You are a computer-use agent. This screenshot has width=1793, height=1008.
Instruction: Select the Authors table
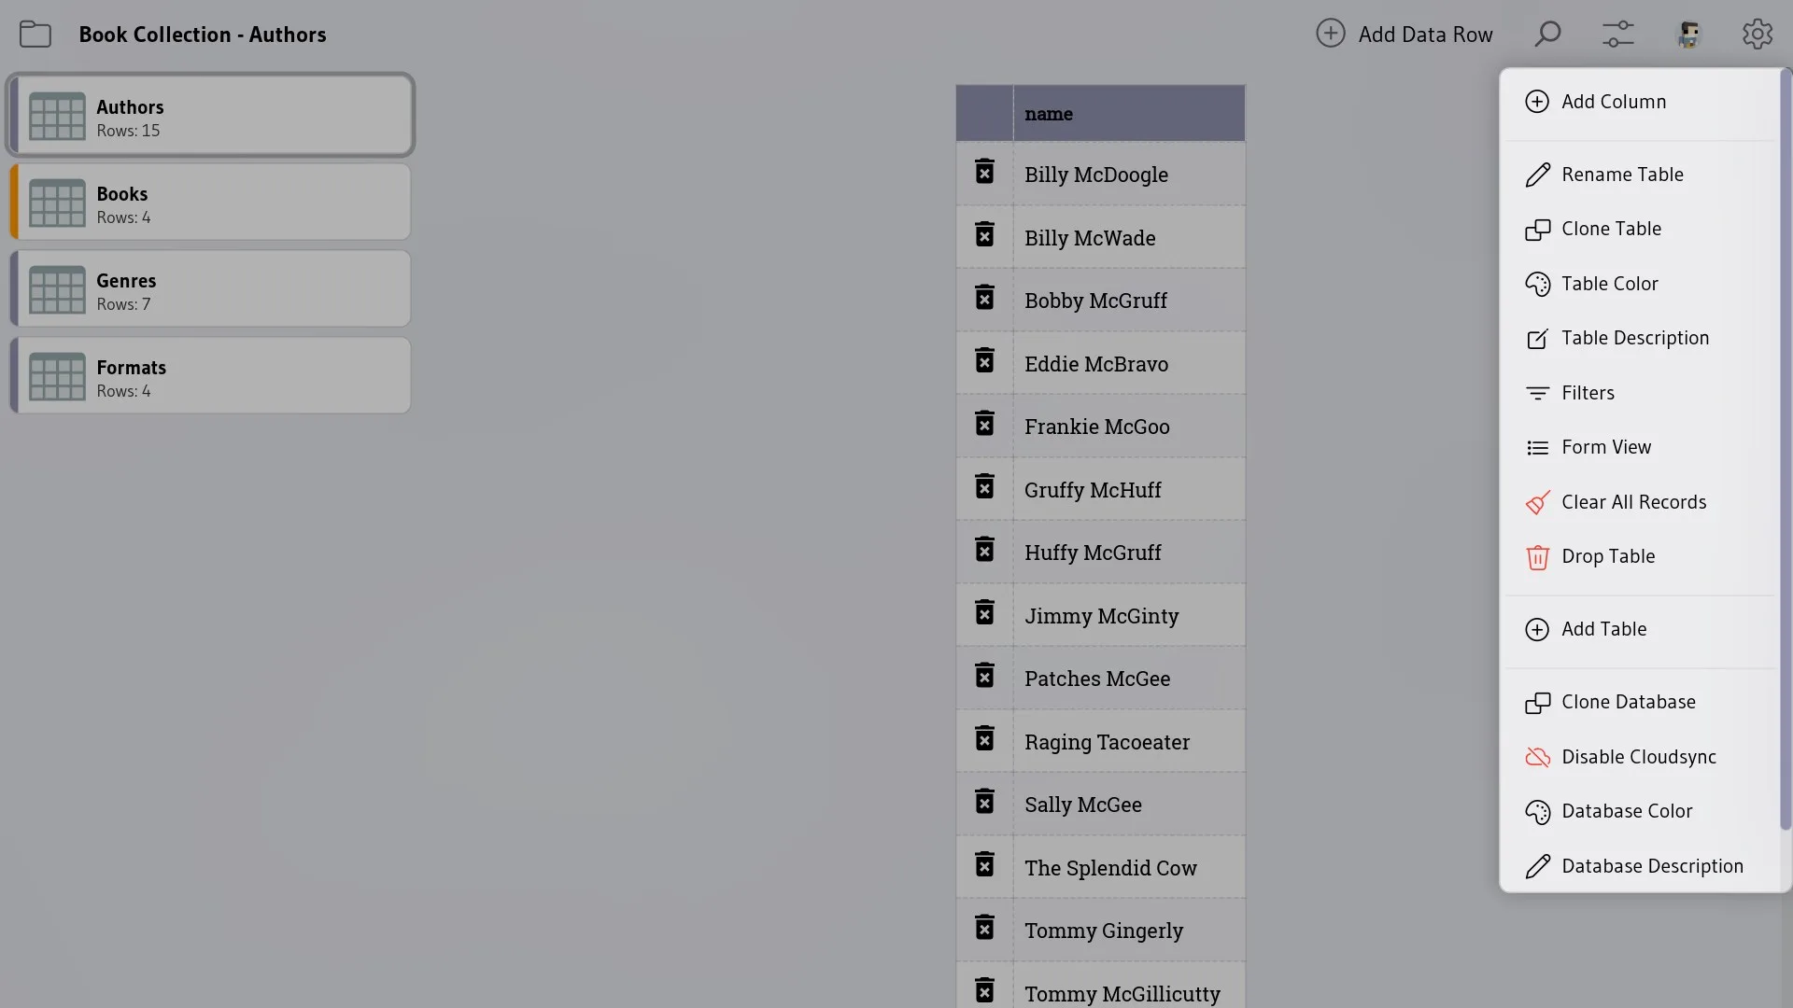coord(211,116)
